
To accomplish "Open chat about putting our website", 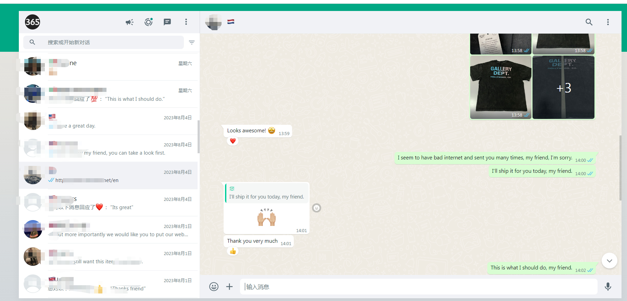I will (x=108, y=230).
